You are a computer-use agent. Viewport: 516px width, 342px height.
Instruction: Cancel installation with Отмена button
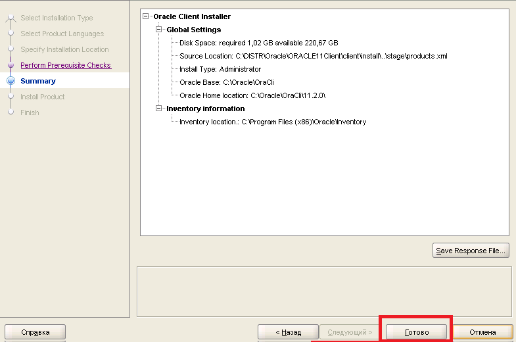[482, 332]
